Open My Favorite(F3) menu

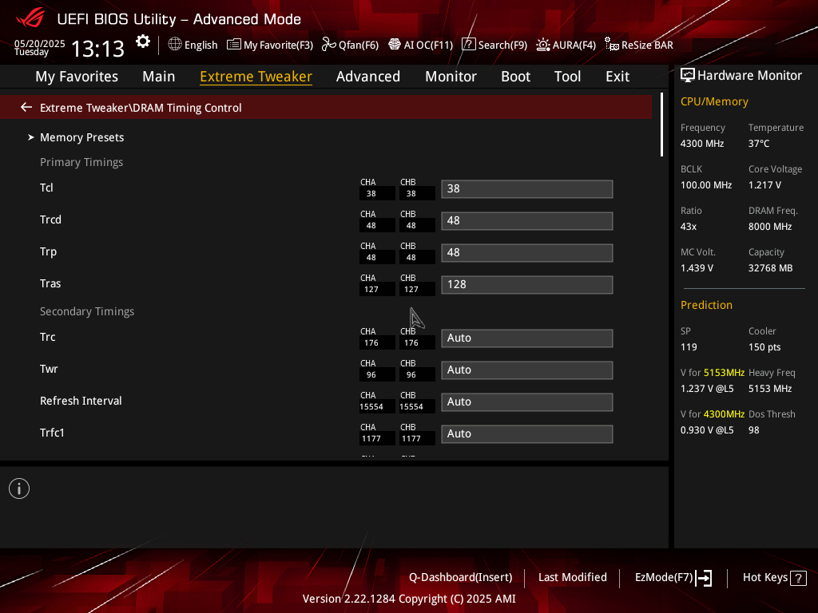278,45
